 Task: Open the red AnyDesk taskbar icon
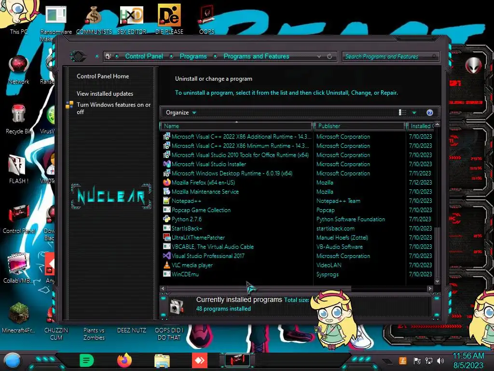200,360
